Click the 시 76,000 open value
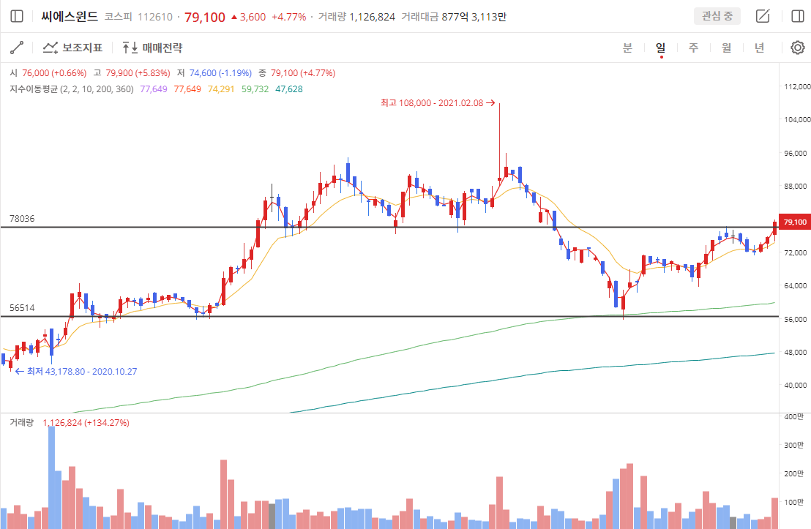The width and height of the screenshot is (811, 529). 48,73
